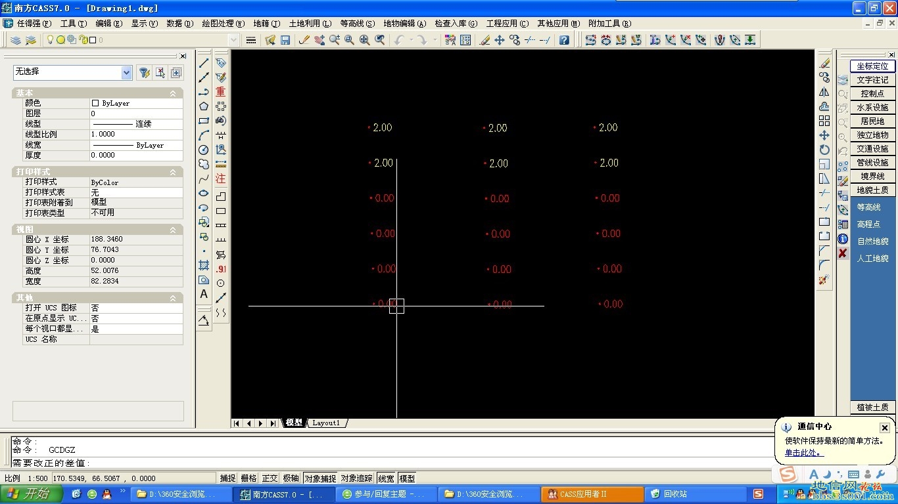Collapse the 基本 properties section
The height and width of the screenshot is (504, 898).
[173, 93]
